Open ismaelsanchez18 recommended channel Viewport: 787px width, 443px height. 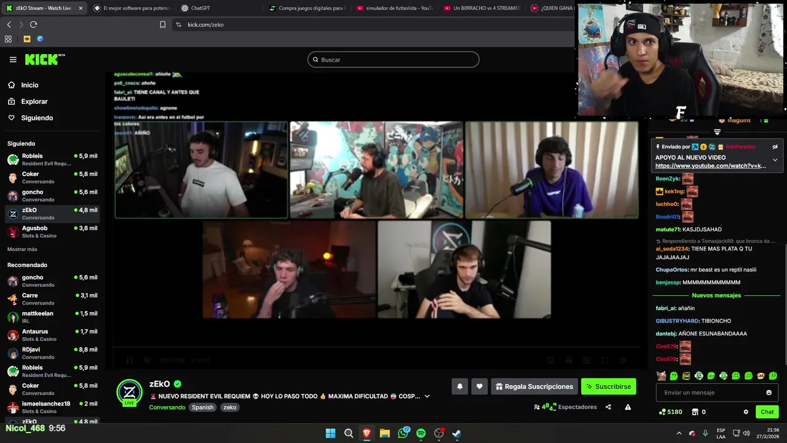(52, 407)
